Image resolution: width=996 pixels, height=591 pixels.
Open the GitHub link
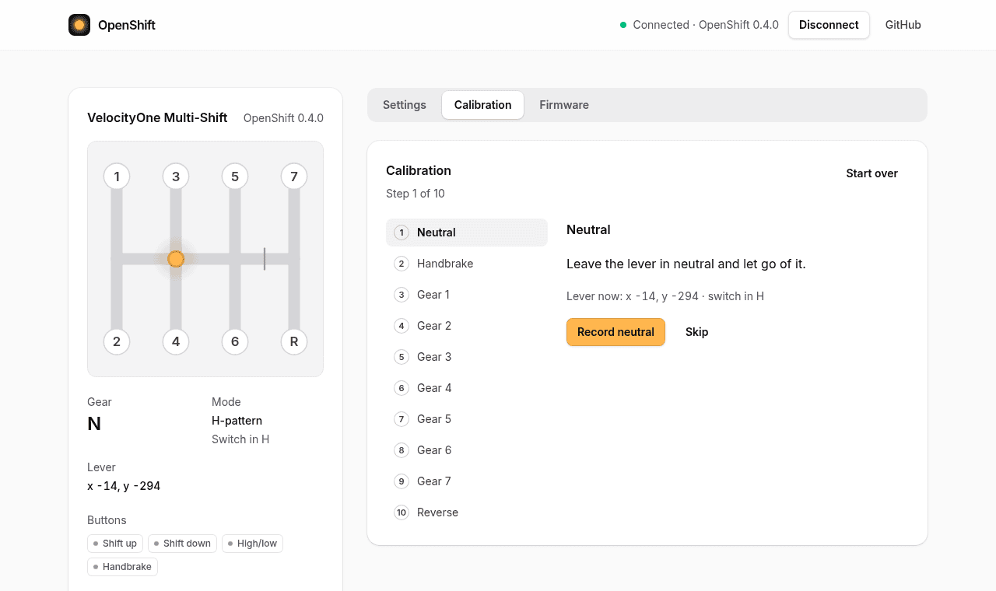[903, 25]
